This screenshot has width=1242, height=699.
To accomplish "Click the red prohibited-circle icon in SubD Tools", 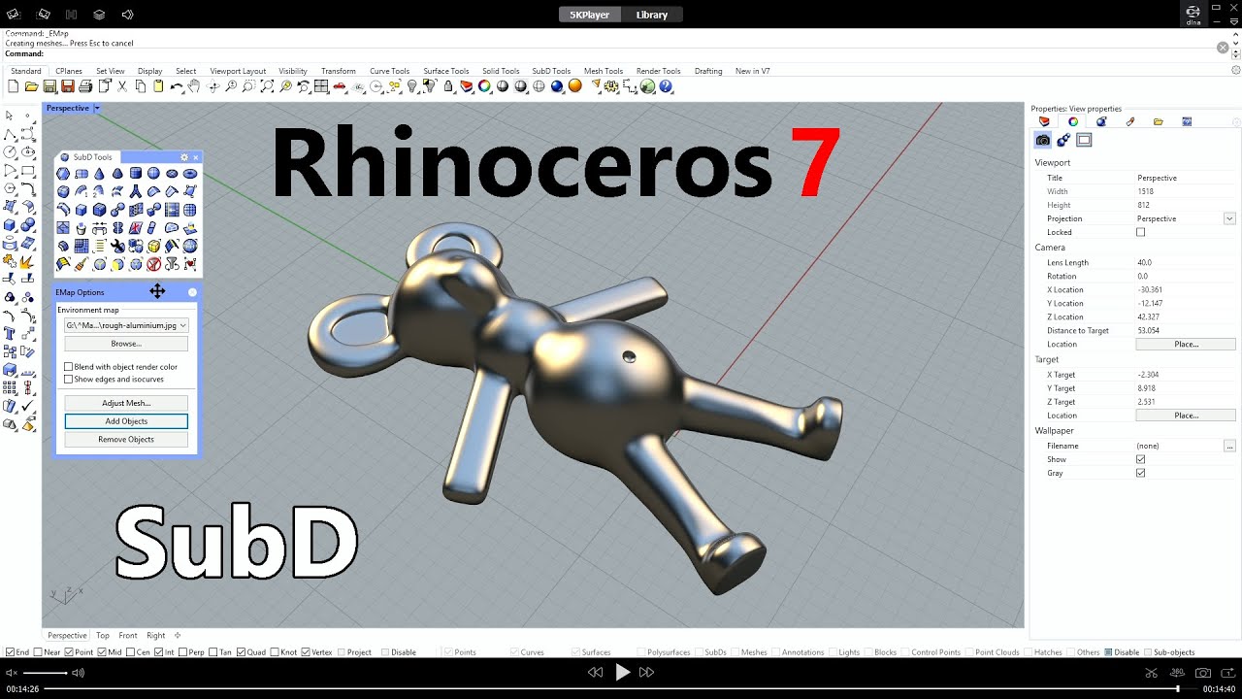I will point(153,264).
